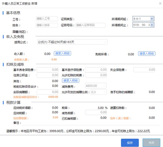This screenshot has width=163, height=147.
Task: Click the 基本养老保险费 amount field
Action: click(48, 70)
